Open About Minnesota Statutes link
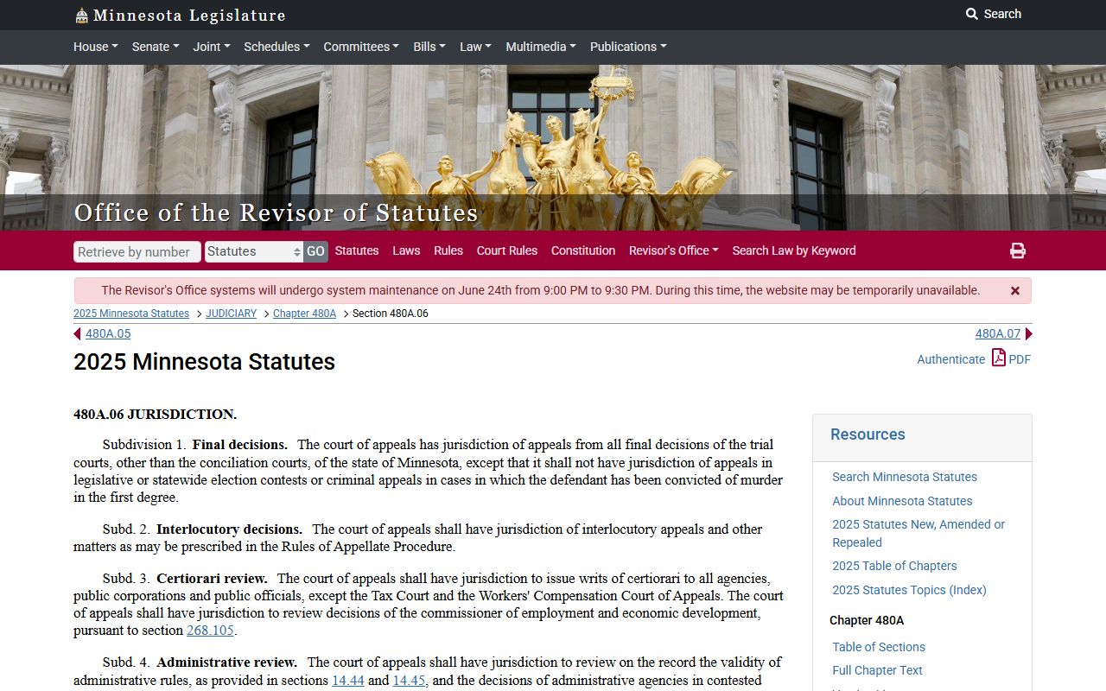 [x=902, y=501]
